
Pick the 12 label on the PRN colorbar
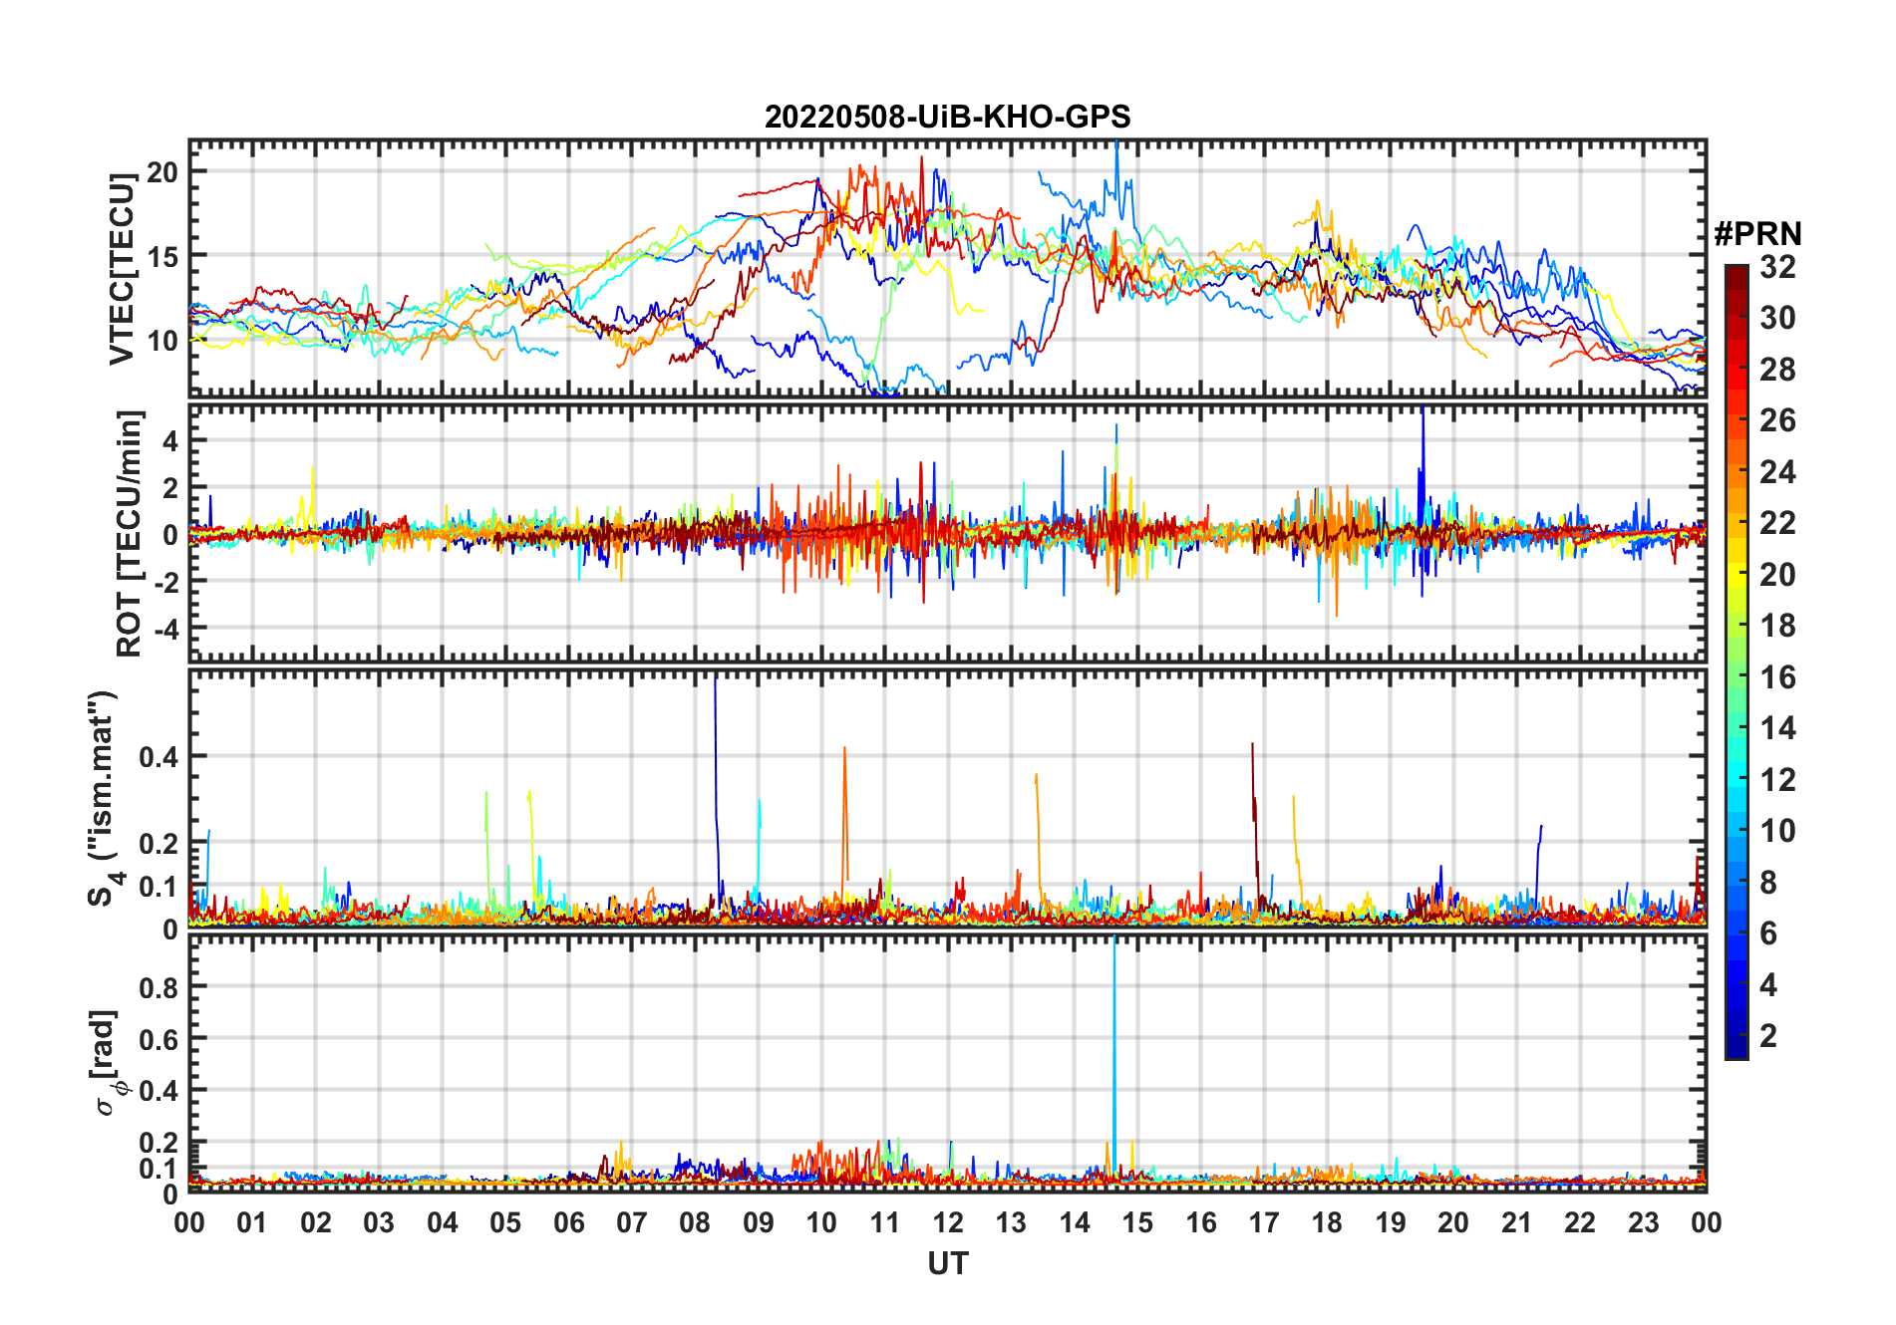click(1777, 780)
